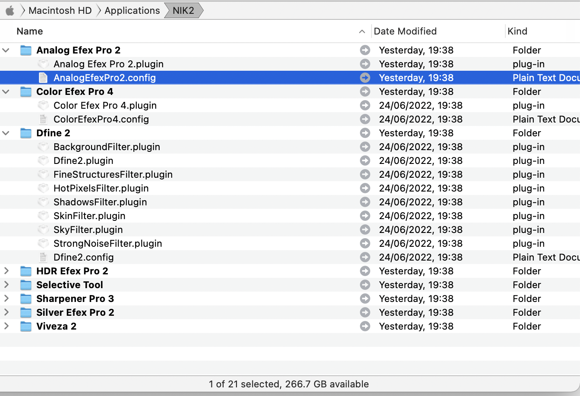This screenshot has height=396, width=580.
Task: Click the Color Efex Pro 4.plugin file icon
Action: [x=43, y=105]
